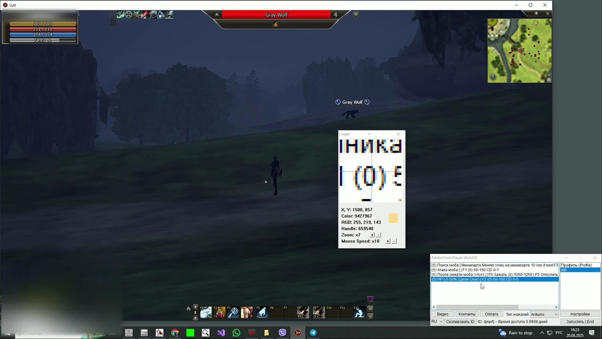This screenshot has width=602, height=339.
Task: Click the round settings icon beside hotbar
Action: point(370,316)
